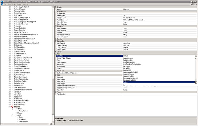Viewport: 198px width, 126px height.
Task: Select Columns node under New List
Action: point(19,113)
